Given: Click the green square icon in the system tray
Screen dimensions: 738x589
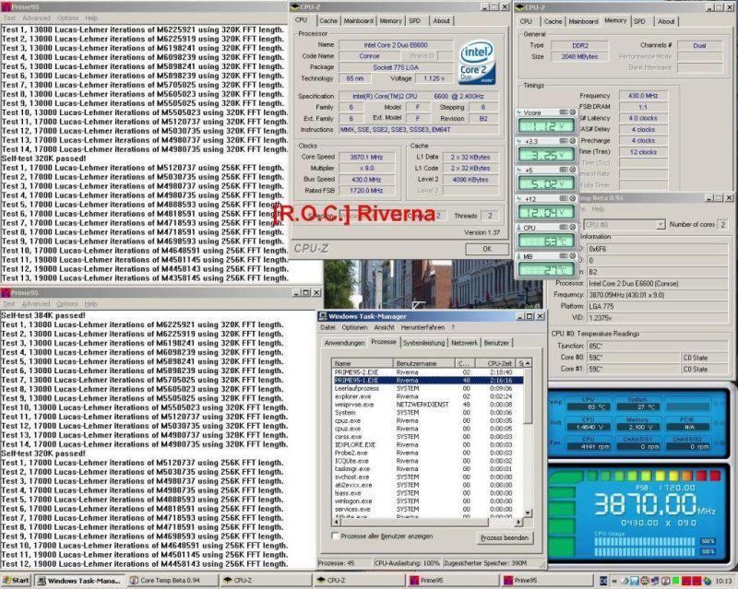Looking at the screenshot, I should coord(676,581).
